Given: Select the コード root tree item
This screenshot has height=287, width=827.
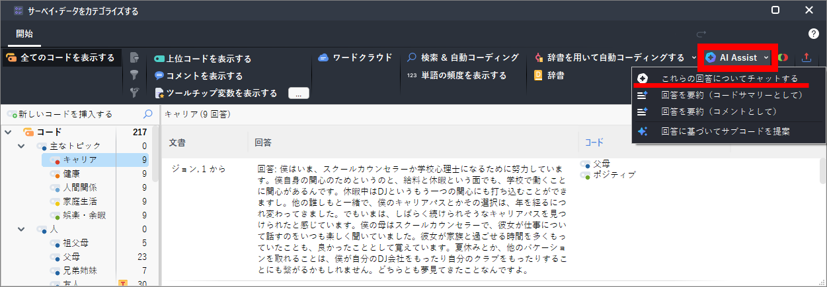Looking at the screenshot, I should (50, 132).
